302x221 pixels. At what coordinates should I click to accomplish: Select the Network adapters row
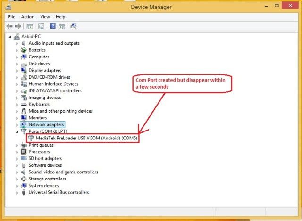point(42,125)
